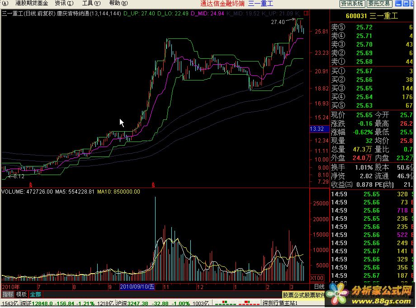Click the 涨跌 -0.16 value
416x308 pixels.
click(x=365, y=123)
